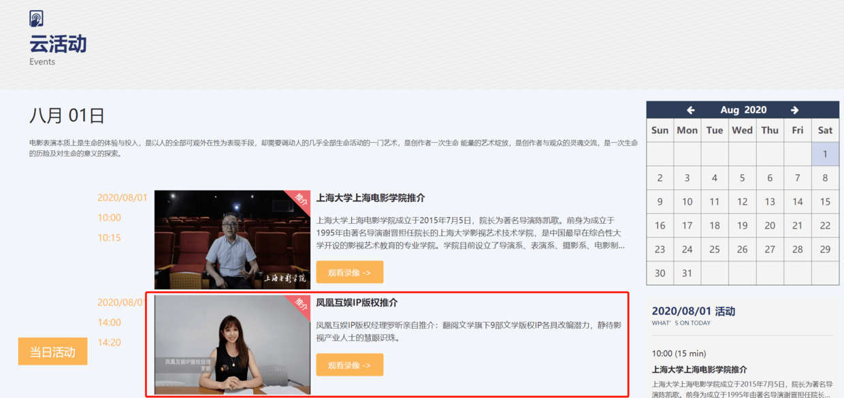Click 观看录像 under 凤凰互娱IP版权推介
Image resolution: width=844 pixels, height=398 pixels.
click(349, 364)
